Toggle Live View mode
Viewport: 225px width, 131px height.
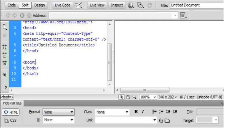97,5
